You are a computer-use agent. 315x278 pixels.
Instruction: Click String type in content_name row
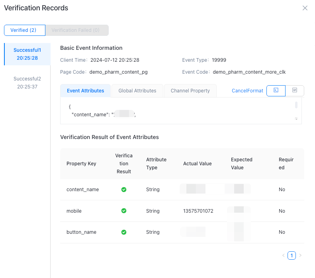(153, 190)
